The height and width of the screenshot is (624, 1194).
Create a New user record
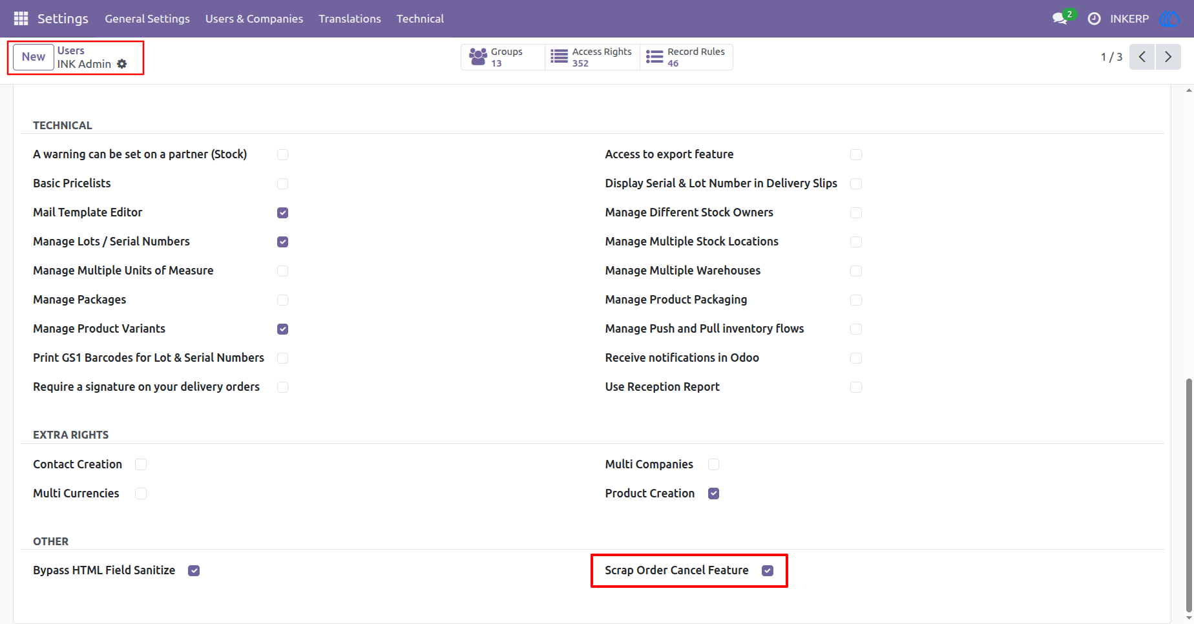(34, 57)
